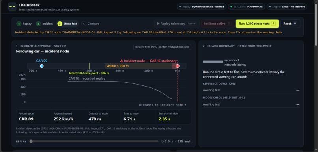Screen dimensions: 318x152
Task: Open step 4 Compare
Action: tap(90, 24)
